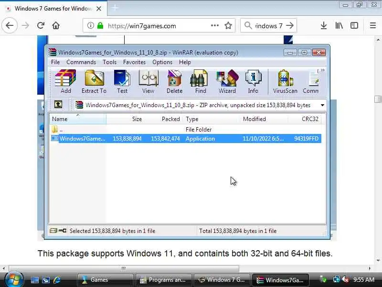
Task: Open the archive path dropdown arrow
Action: pos(322,105)
